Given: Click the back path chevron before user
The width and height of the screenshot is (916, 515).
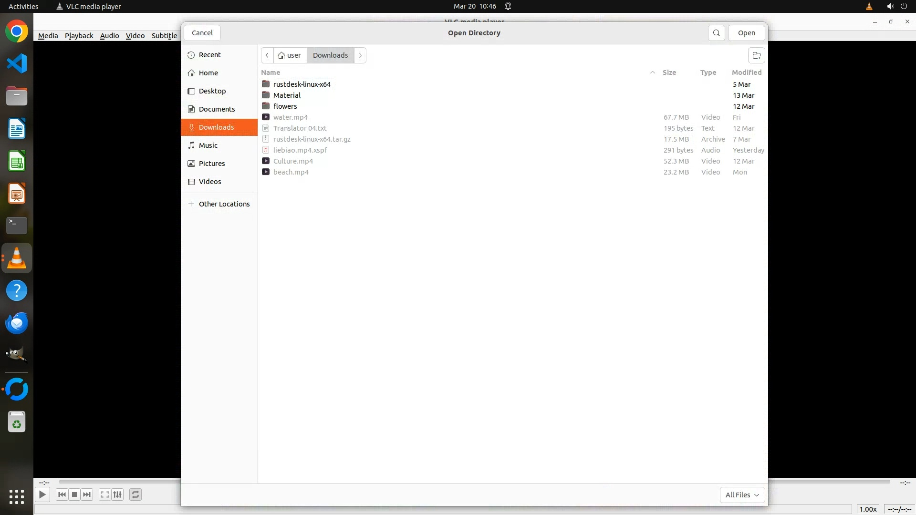Looking at the screenshot, I should tap(267, 55).
